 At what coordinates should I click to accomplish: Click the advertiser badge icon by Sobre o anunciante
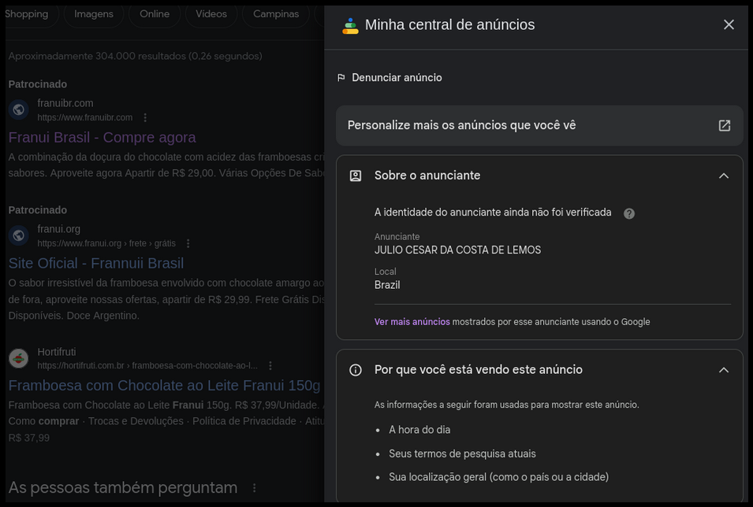[356, 176]
